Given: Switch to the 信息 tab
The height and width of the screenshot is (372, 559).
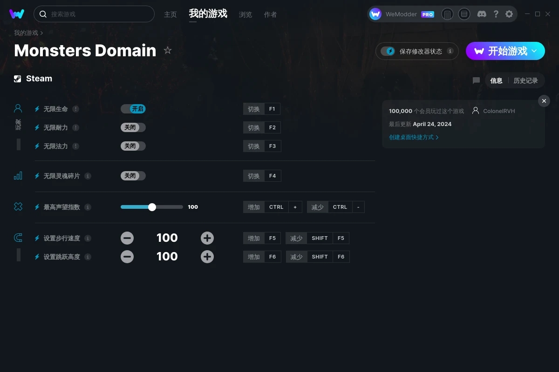Looking at the screenshot, I should (x=496, y=80).
